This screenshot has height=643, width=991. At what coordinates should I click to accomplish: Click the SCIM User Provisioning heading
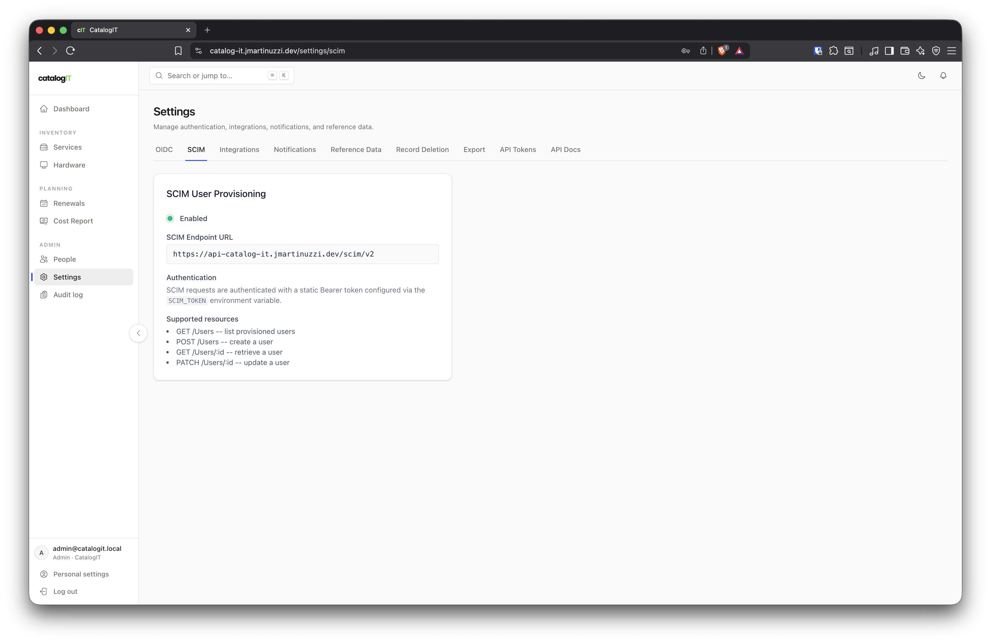pos(216,194)
